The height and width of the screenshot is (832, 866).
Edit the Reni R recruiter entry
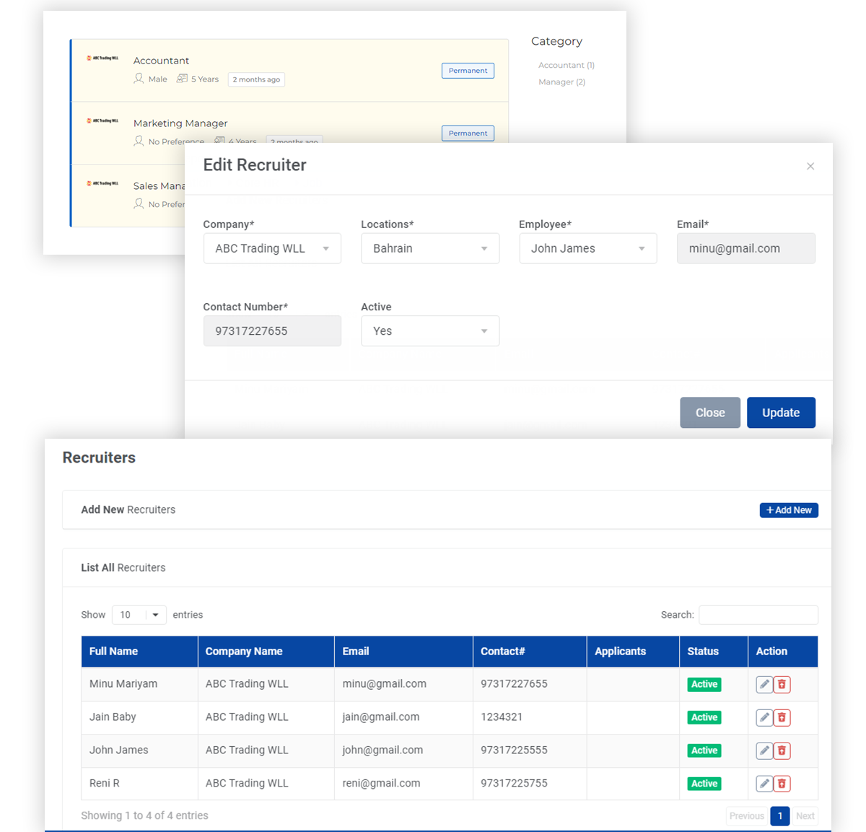click(764, 784)
